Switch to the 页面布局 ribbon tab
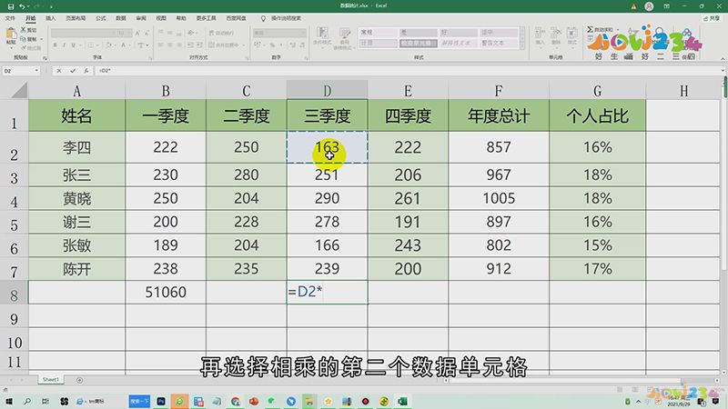Screen dimensions: 728x409 click(76, 18)
